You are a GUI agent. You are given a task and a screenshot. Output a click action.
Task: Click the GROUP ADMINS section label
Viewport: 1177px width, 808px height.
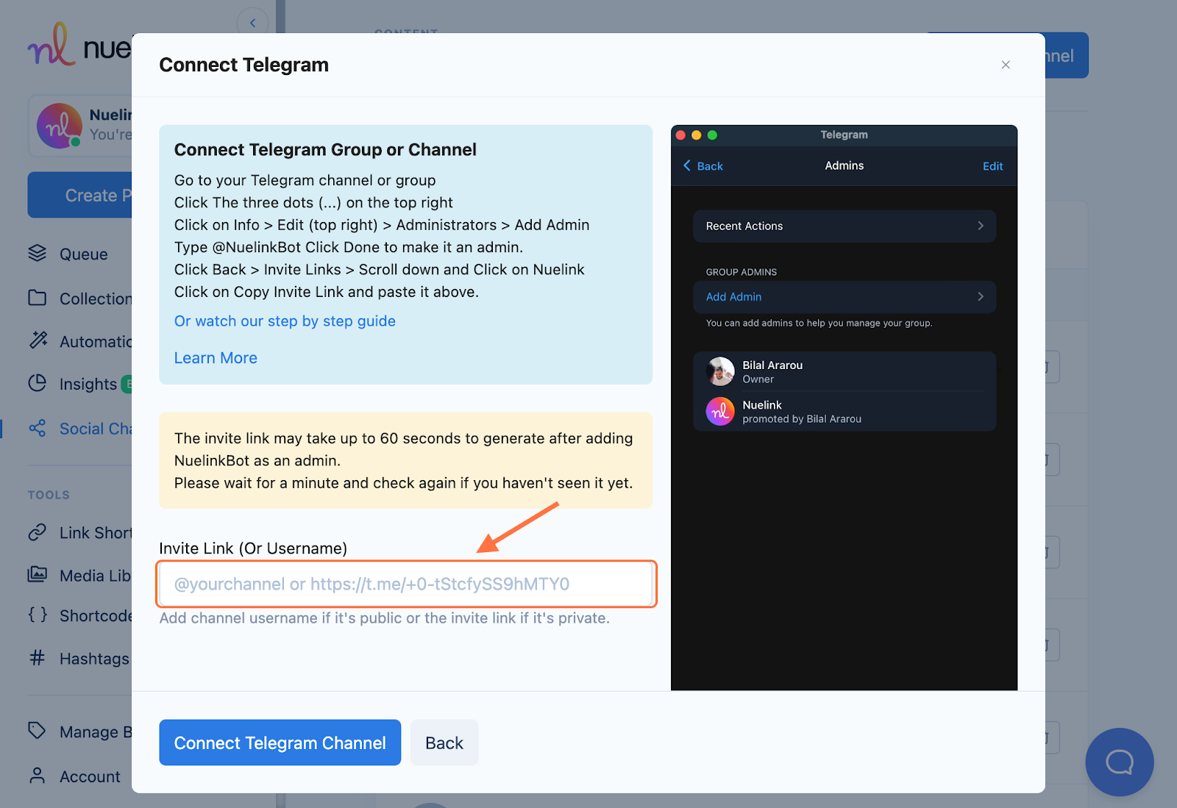741,272
